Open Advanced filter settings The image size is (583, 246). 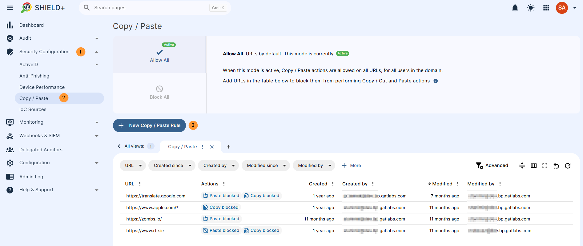[x=492, y=165]
